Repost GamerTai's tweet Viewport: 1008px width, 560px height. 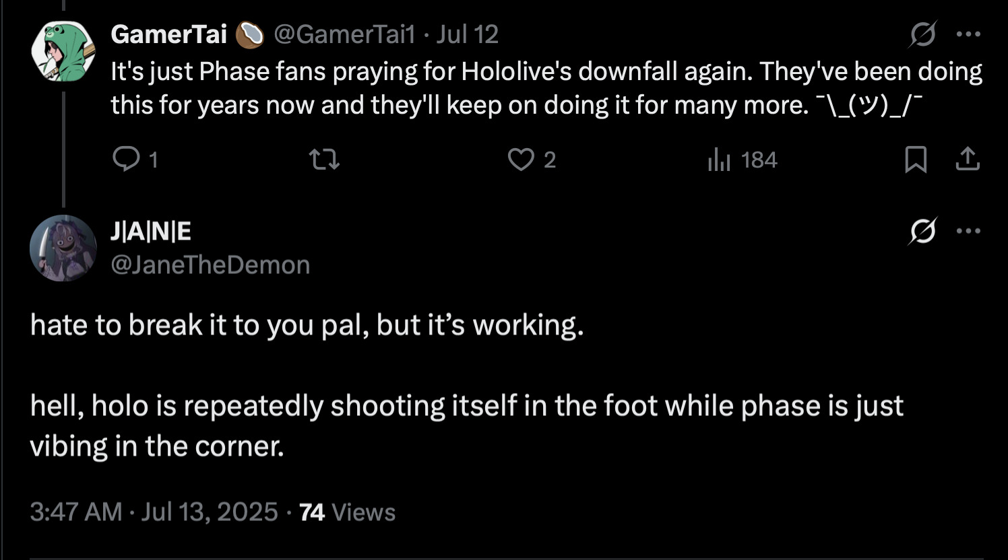pos(323,160)
